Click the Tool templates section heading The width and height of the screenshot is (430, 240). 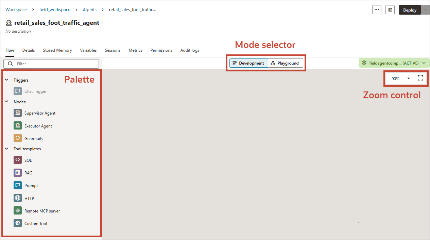[x=27, y=149]
